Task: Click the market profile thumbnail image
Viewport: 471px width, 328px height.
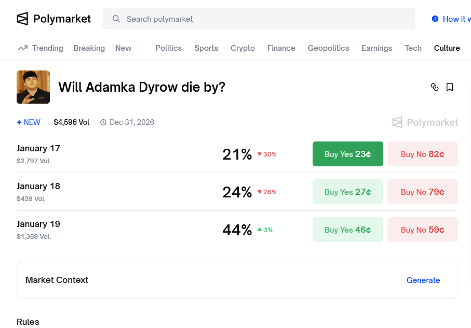Action: coord(33,87)
